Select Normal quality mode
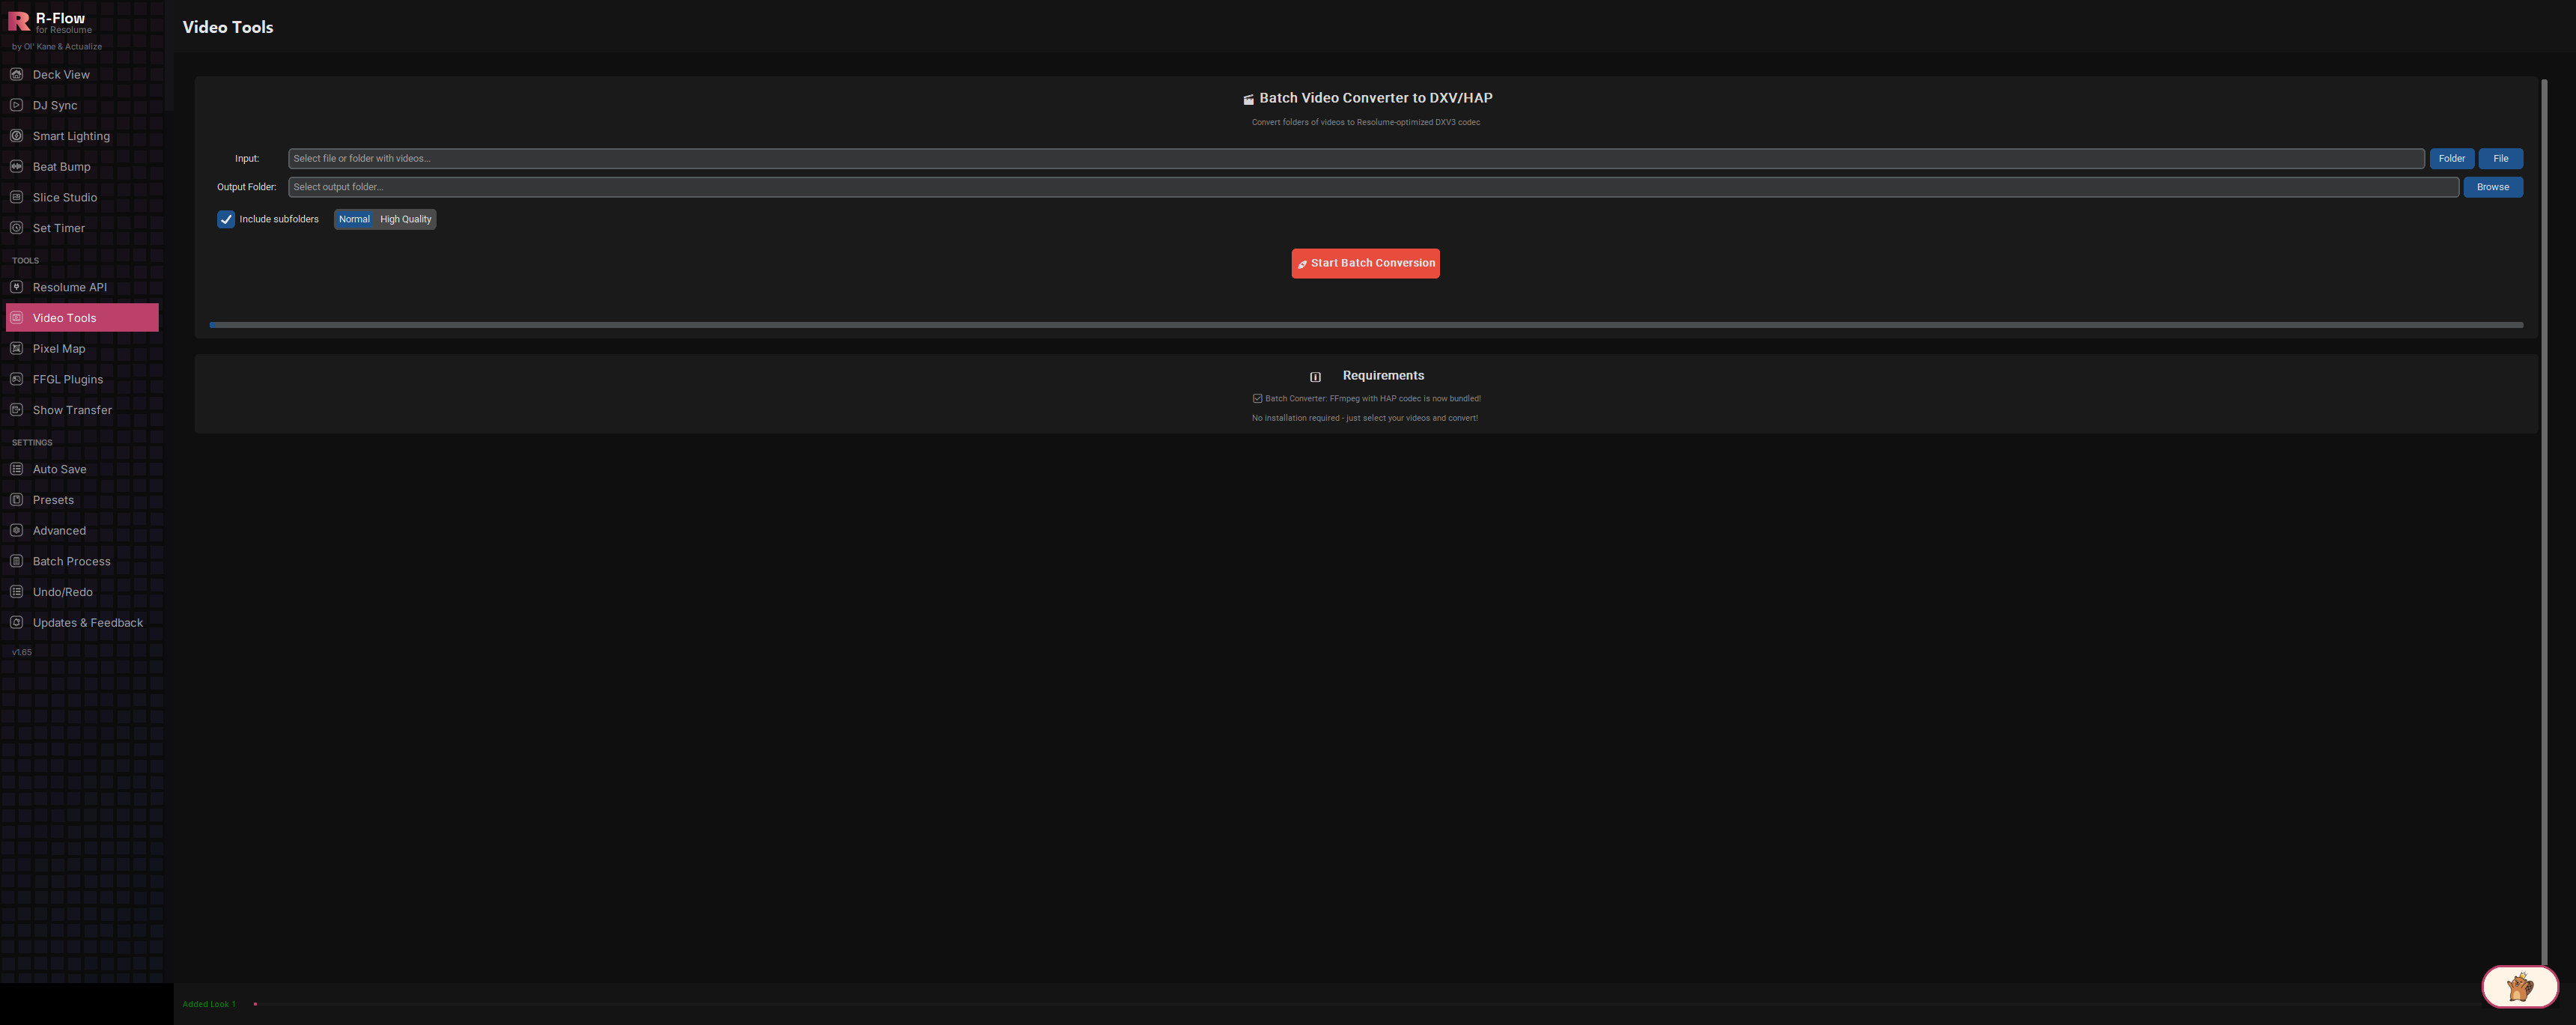This screenshot has height=1025, width=2576. pos(354,219)
